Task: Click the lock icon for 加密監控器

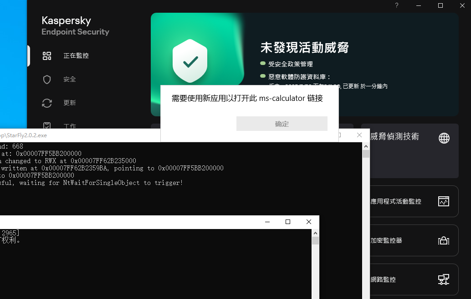Action: [x=444, y=240]
